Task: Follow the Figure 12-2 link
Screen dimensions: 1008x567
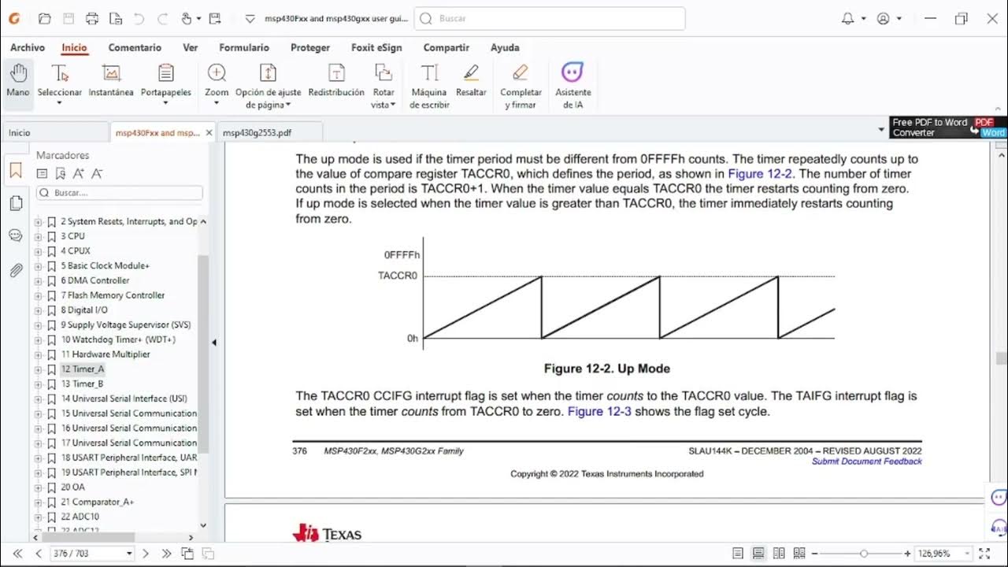Action: 760,174
